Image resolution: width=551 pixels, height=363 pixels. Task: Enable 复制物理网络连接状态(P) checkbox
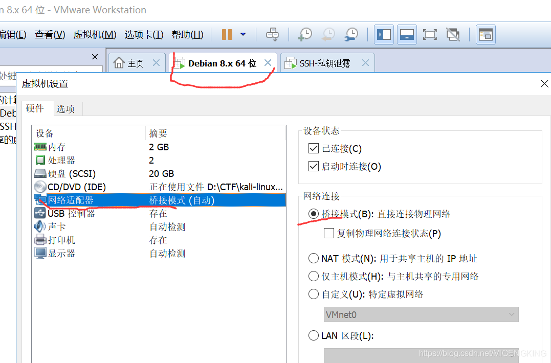pos(329,233)
